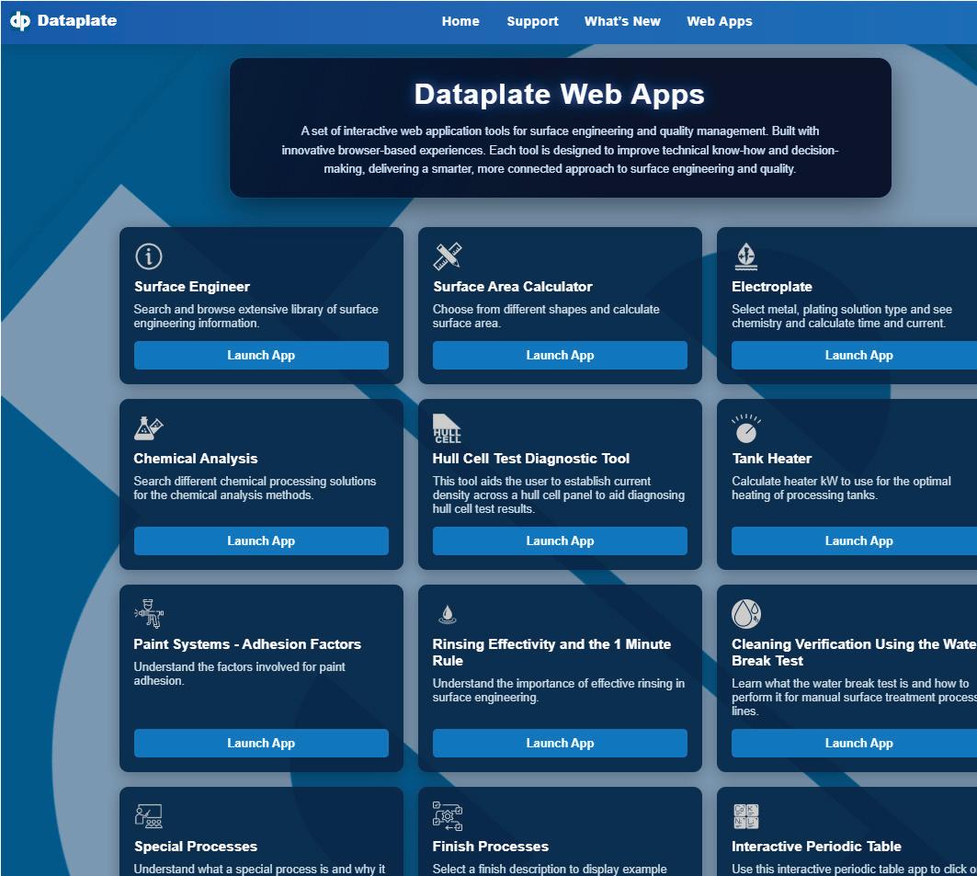
Task: Click the Finish Processes card title
Action: [491, 846]
